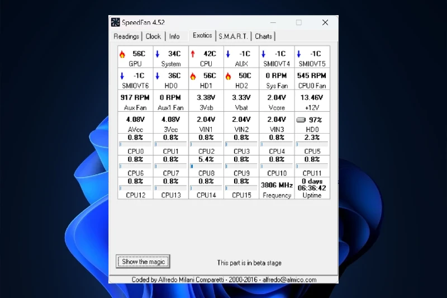Image resolution: width=447 pixels, height=298 pixels.
Task: Click the 4.08V 3Vcc reading
Action: (x=170, y=120)
